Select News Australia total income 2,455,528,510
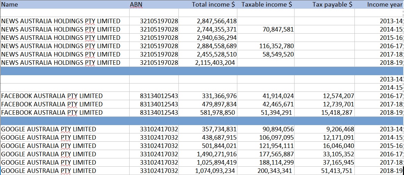 click(208, 54)
